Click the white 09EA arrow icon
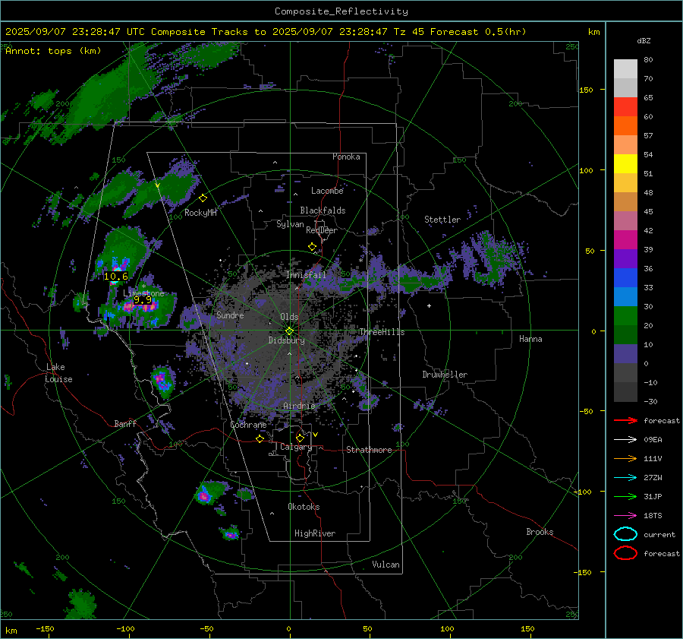Screen dimensions: 683x639 625,440
